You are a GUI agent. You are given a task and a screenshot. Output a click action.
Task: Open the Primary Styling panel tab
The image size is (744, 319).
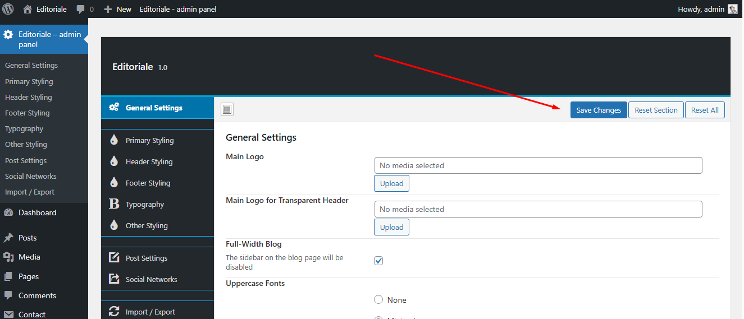[149, 140]
